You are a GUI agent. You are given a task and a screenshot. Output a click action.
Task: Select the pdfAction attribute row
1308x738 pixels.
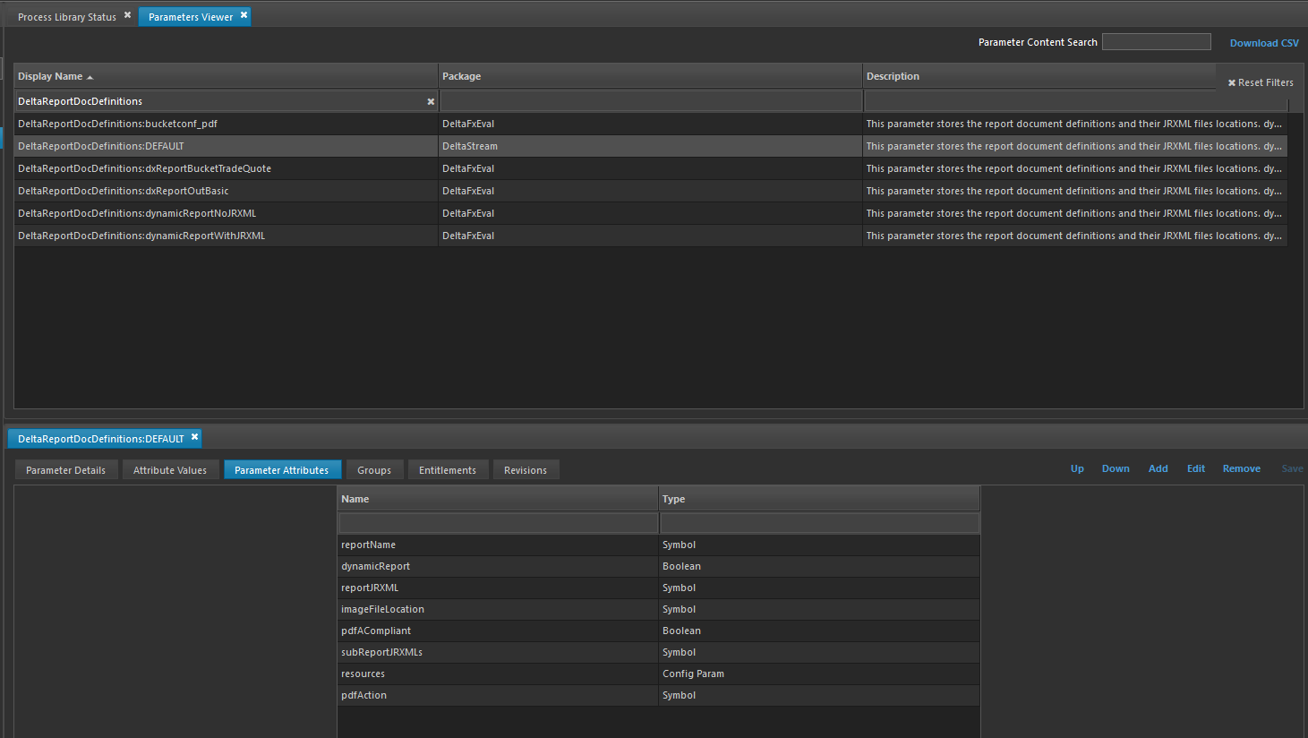click(x=658, y=695)
